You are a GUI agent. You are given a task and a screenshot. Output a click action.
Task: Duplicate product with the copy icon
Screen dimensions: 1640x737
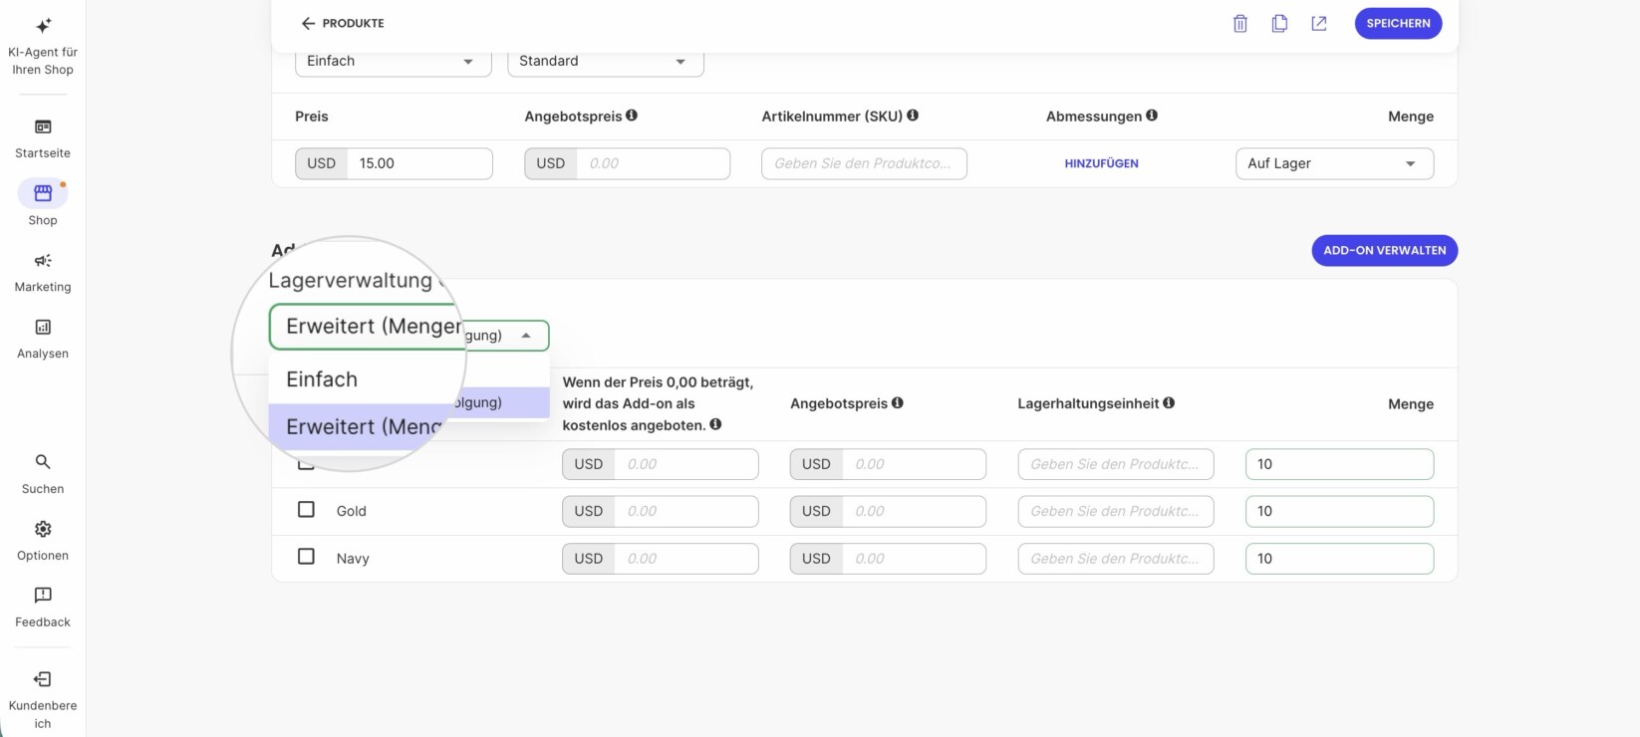[x=1279, y=24]
